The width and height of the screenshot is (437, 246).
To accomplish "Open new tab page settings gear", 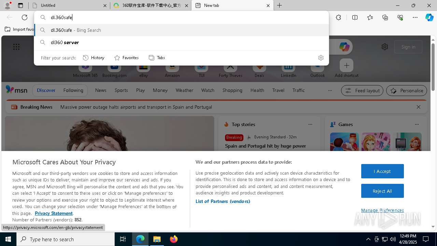I will (x=385, y=47).
